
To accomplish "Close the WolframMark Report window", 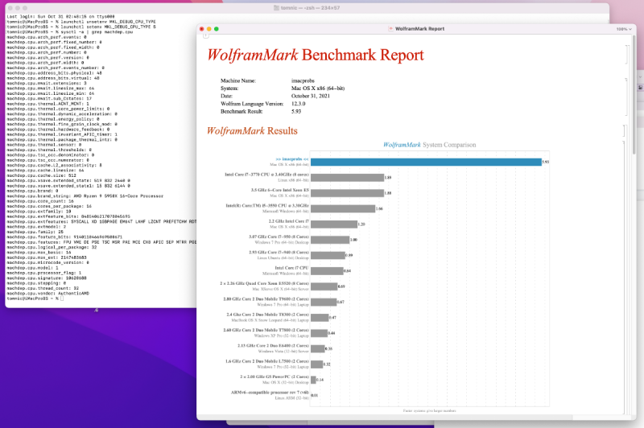I will point(202,29).
